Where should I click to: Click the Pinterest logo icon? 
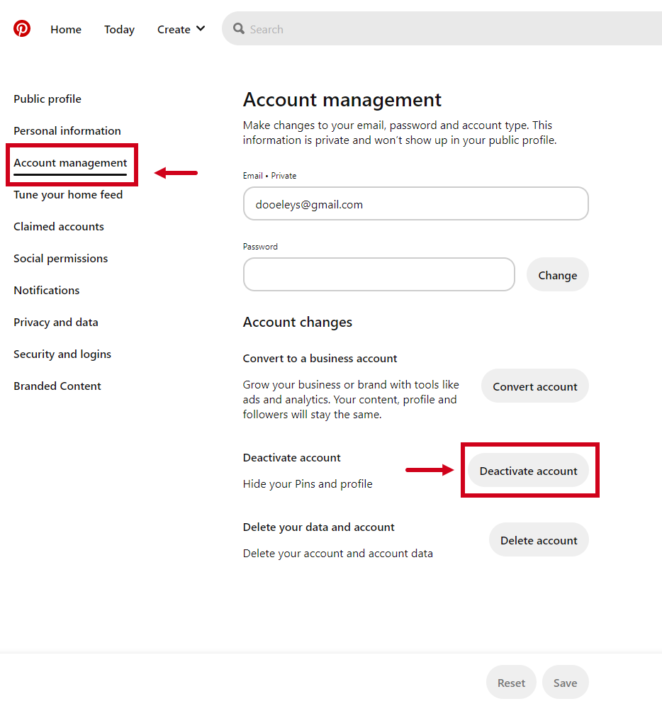click(22, 28)
